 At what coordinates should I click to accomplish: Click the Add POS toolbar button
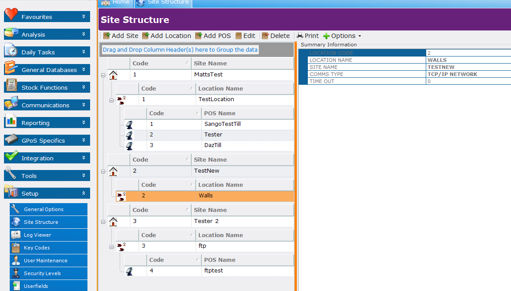click(x=213, y=36)
